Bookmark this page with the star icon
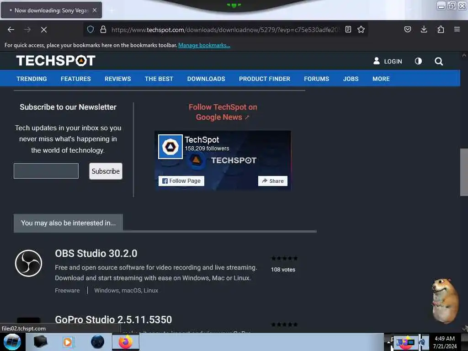The image size is (468, 351). (361, 29)
